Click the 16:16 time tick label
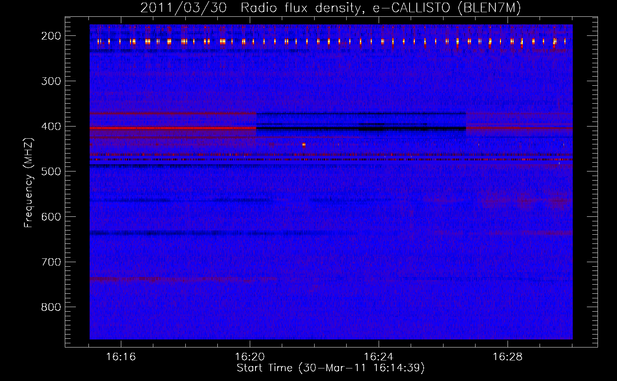 pos(121,357)
